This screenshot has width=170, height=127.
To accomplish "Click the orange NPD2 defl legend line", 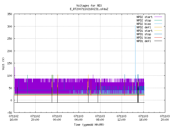I will pyautogui.click(x=158, y=27).
